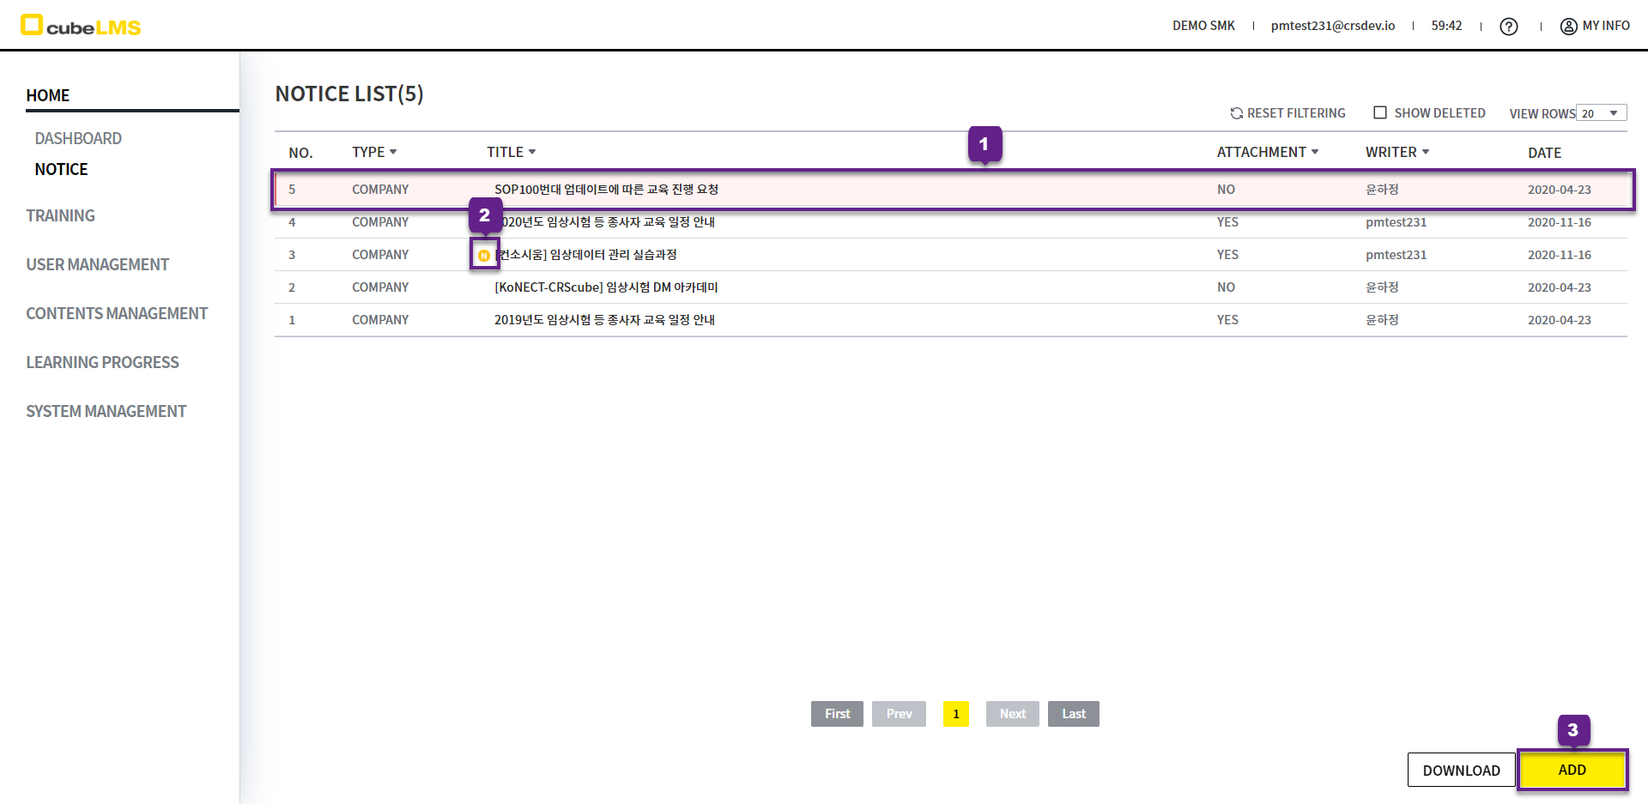Screen dimensions: 1648x804
Task: Open the KoNECT-CRScube notice row
Action: [x=606, y=287]
